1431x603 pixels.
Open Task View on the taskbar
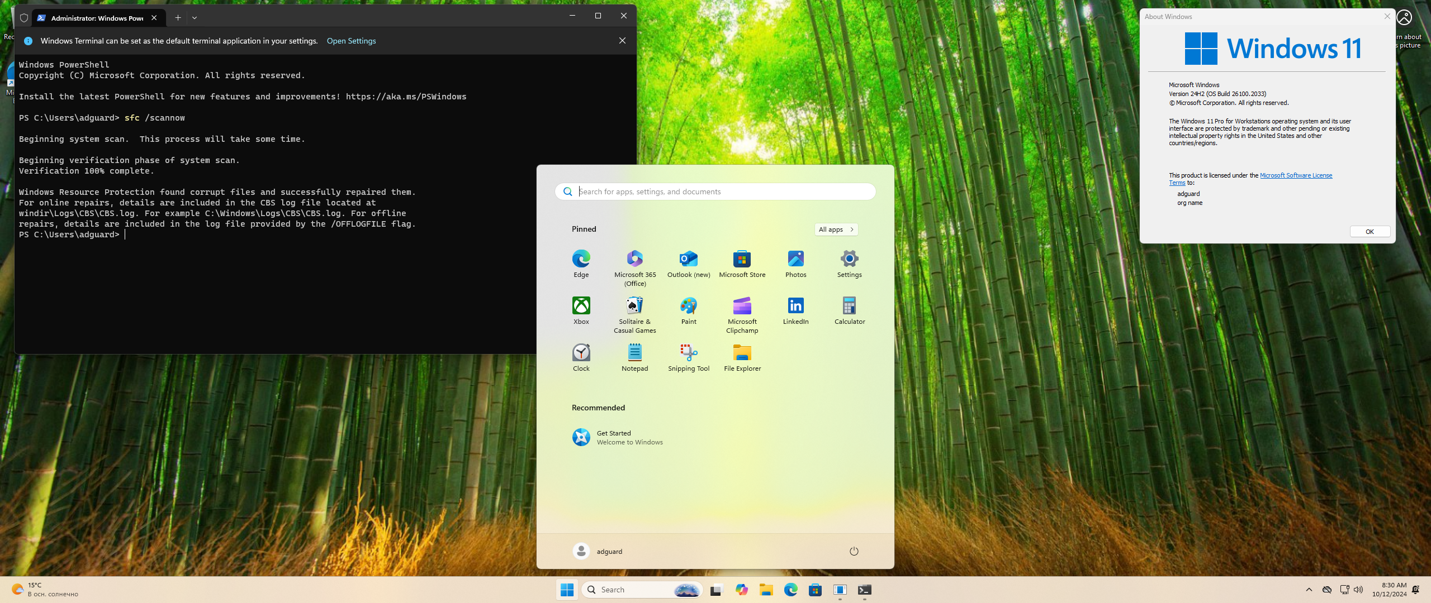(x=716, y=590)
